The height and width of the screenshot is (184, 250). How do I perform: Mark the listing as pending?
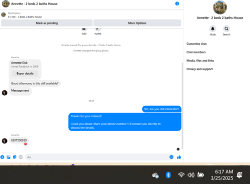(47, 23)
